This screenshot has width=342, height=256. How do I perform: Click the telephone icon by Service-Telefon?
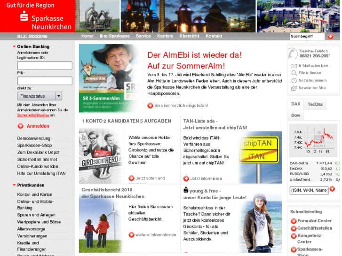(x=293, y=54)
